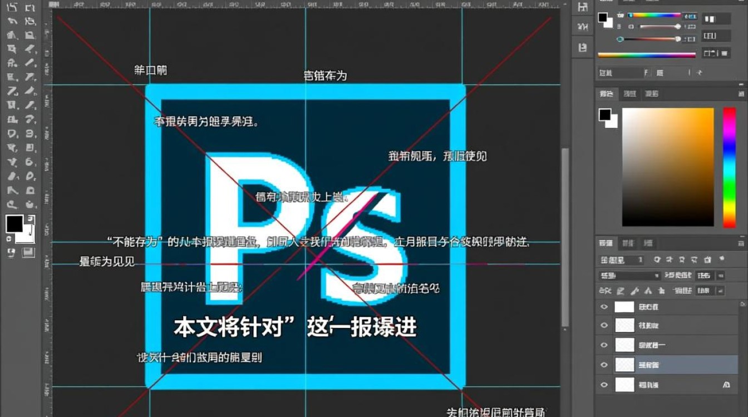Click the black foreground swatch in top panel
This screenshot has width=748, height=417.
click(x=603, y=17)
